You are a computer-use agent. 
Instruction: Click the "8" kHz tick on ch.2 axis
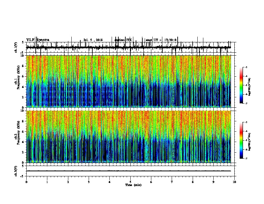(x=23, y=121)
